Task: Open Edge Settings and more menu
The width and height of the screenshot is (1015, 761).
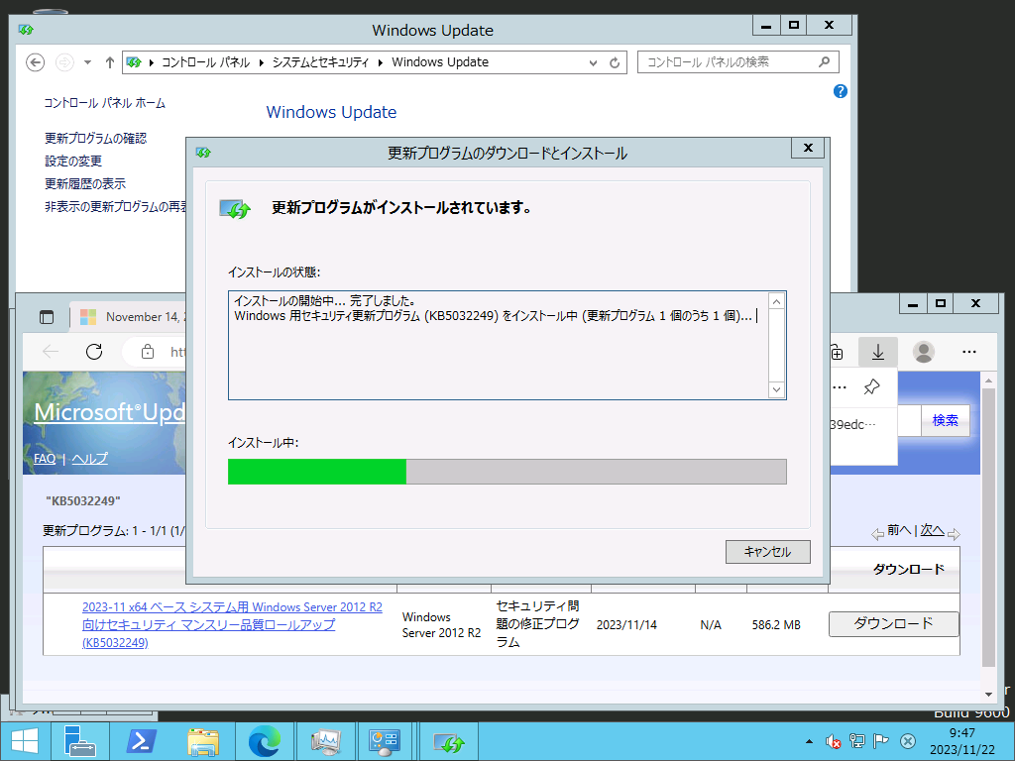Action: point(968,352)
